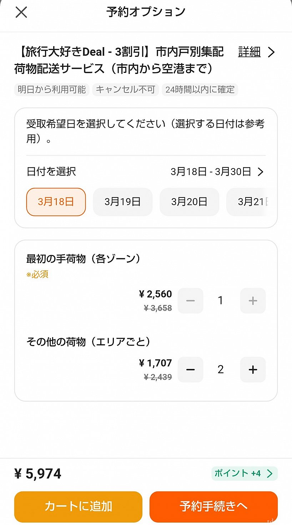The image size is (292, 525).
Task: Reduce その他の荷物 count with minus icon
Action: (x=190, y=370)
